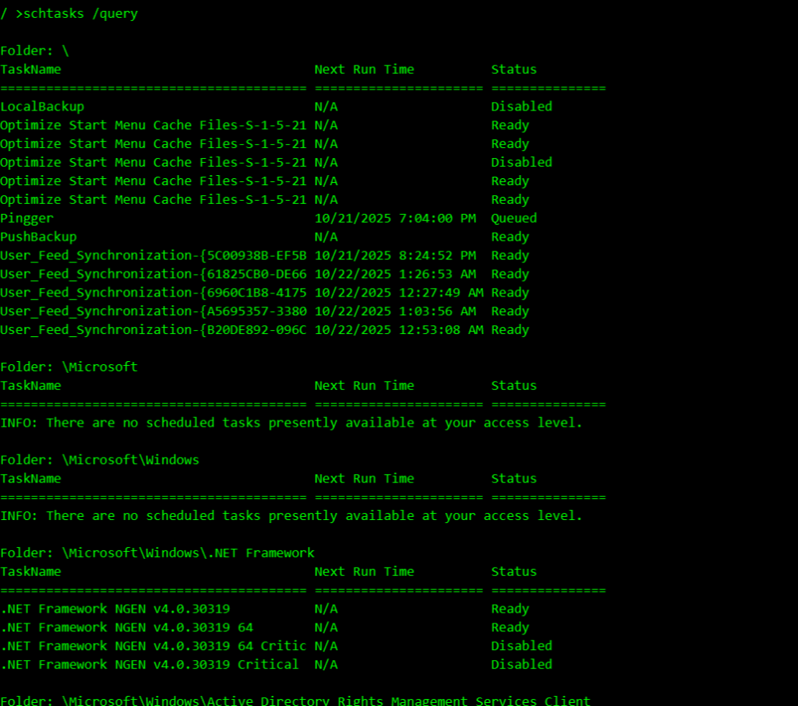Click the User_Feed_Synchronization-{61825CB0-DE66 task entry
Viewport: 798px width, 706px height.
click(153, 275)
